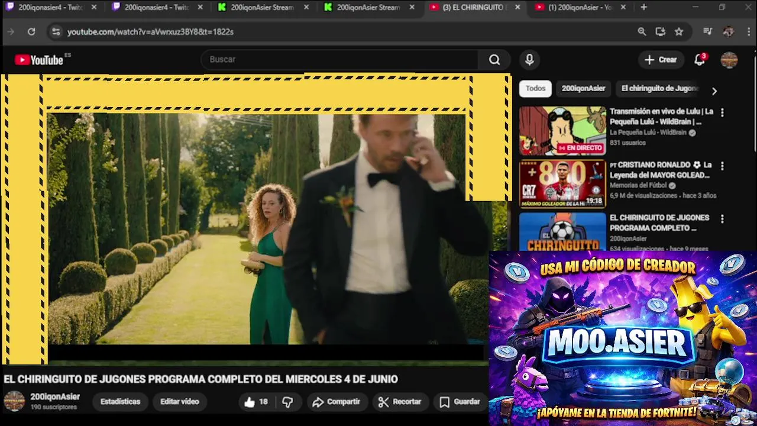Image resolution: width=757 pixels, height=426 pixels.
Task: Click the Editar vídeo button
Action: [x=179, y=402]
